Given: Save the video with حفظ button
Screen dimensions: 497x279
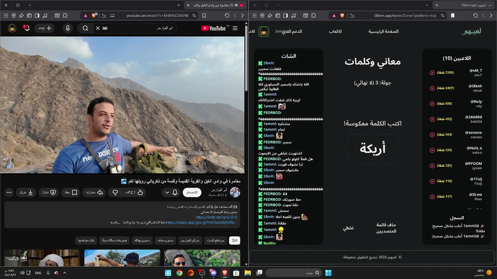Looking at the screenshot, I should tap(71, 192).
